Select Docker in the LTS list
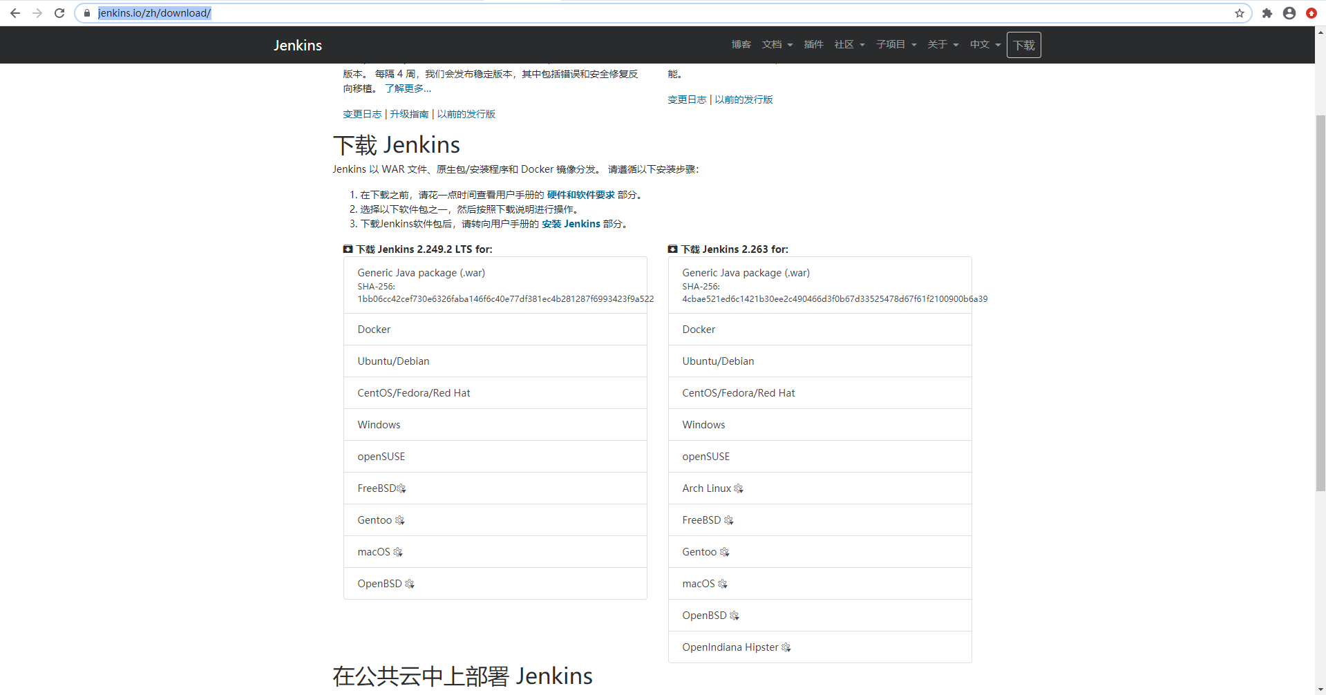This screenshot has height=695, width=1326. 495,330
